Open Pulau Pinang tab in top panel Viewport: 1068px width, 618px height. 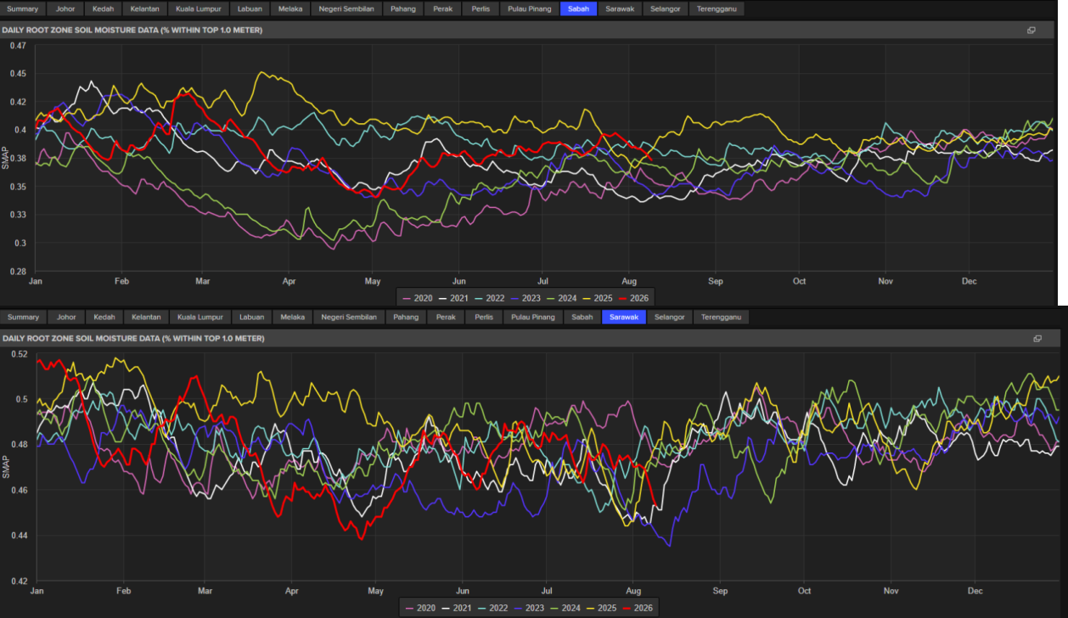530,9
